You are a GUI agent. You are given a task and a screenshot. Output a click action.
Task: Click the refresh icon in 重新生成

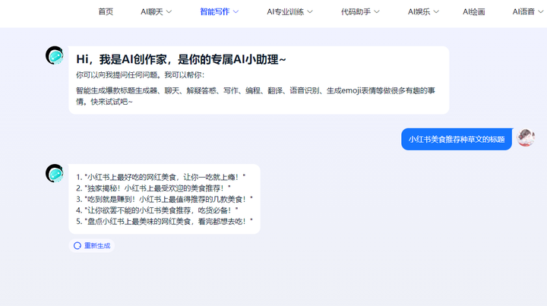[77, 246]
